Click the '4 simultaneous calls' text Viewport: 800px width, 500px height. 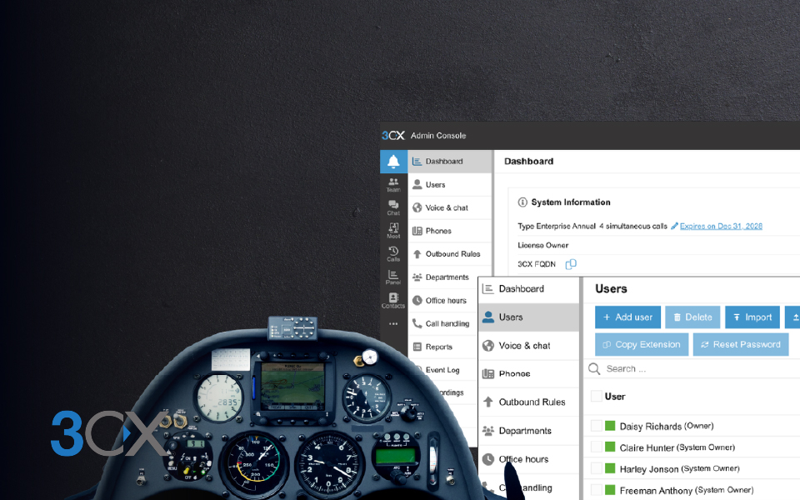pyautogui.click(x=633, y=226)
